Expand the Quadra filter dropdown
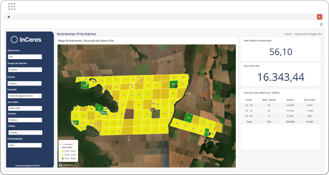Image resolution: width=329 pixels, height=175 pixels. 25,120
